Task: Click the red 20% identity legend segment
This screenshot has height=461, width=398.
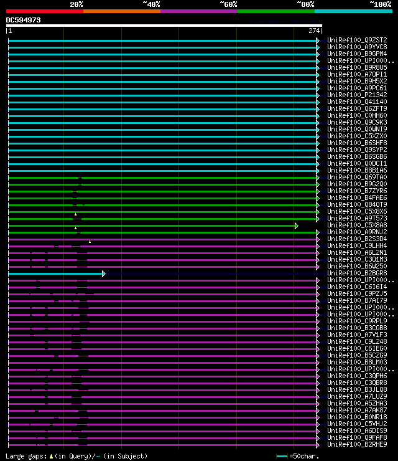Action: [x=45, y=11]
